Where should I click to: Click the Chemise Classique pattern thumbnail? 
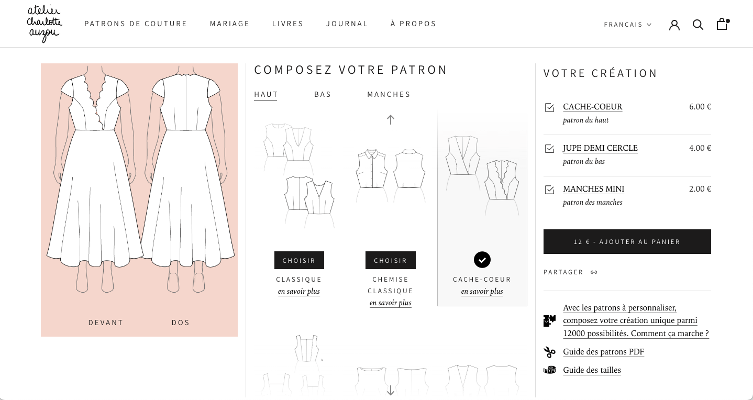[390, 170]
